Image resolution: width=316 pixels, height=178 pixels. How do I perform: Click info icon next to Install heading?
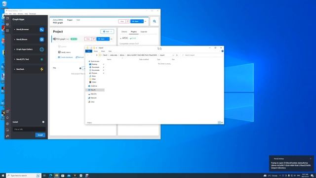pyautogui.click(x=43, y=122)
